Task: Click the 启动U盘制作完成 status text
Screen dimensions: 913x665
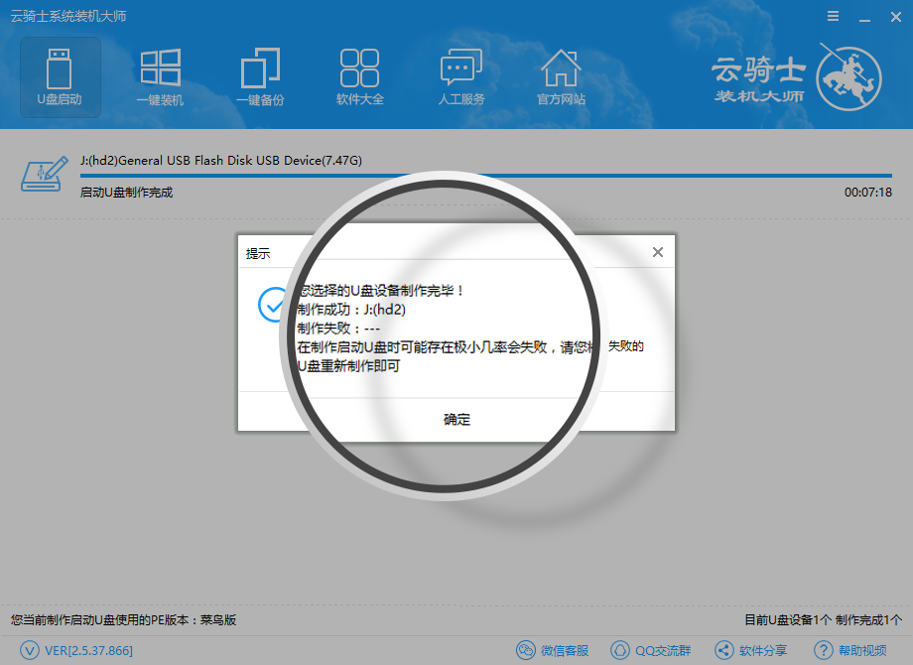Action: [x=126, y=193]
